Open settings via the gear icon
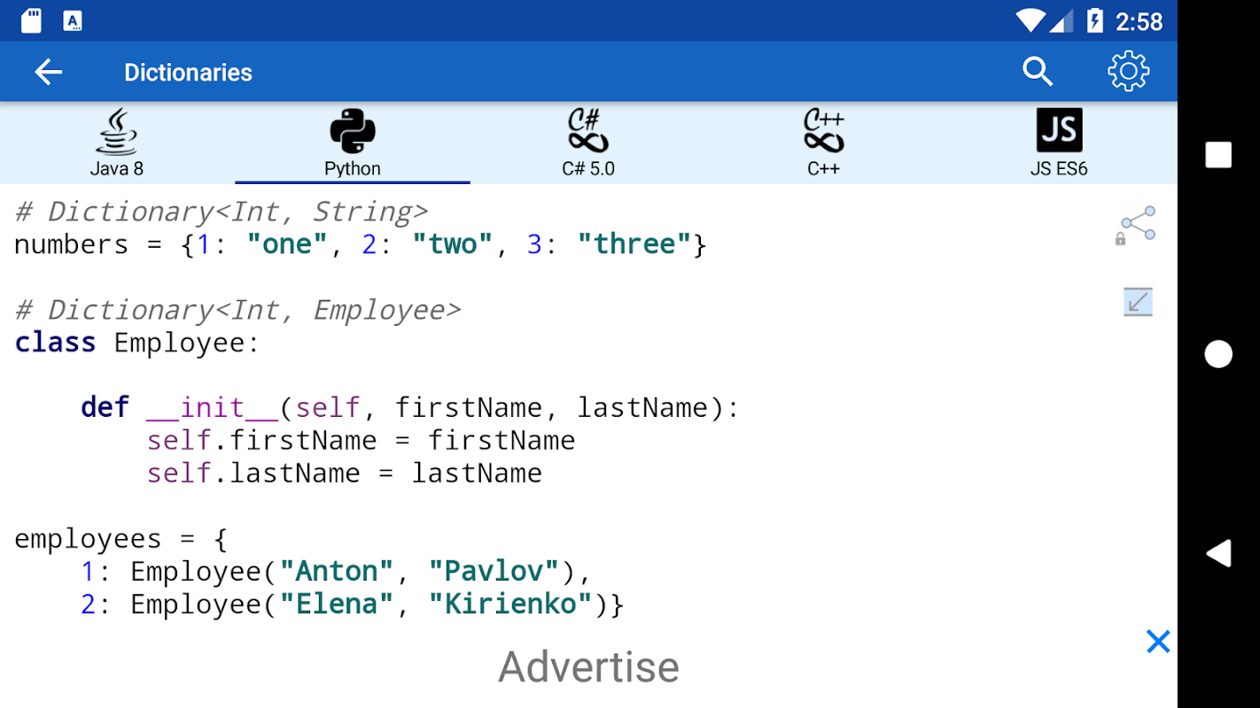Screen dimensions: 1260x708 click(1128, 72)
